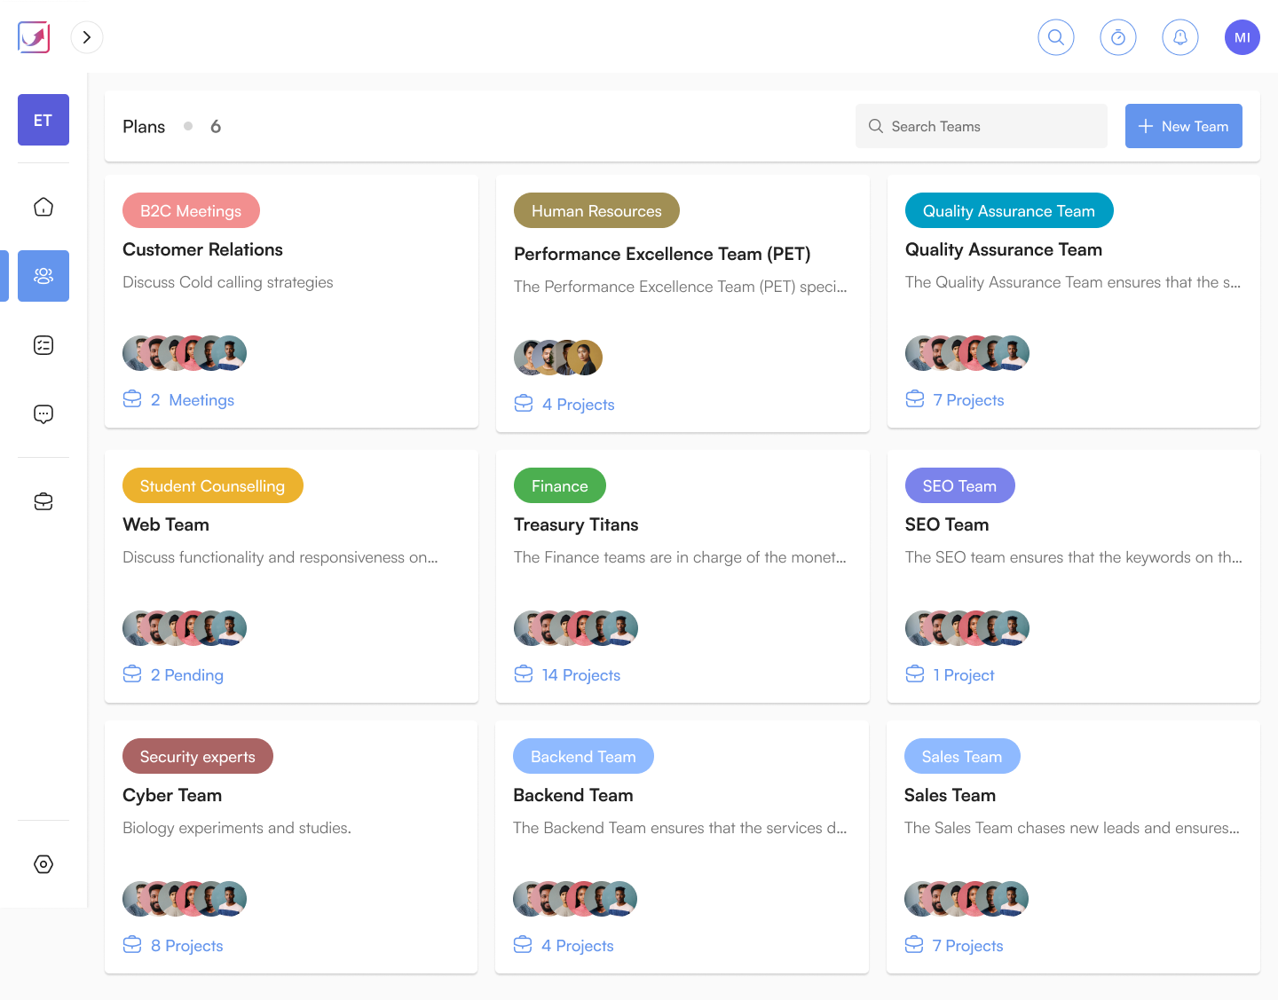This screenshot has width=1278, height=1000.
Task: Open the timer stopwatch icon
Action: pyautogui.click(x=1118, y=37)
